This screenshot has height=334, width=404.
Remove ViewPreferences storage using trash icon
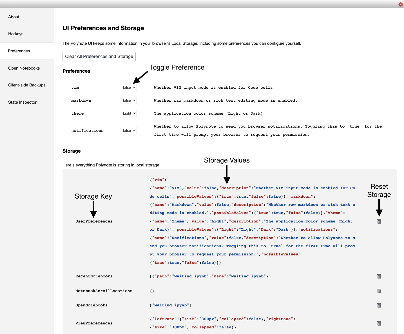pyautogui.click(x=379, y=323)
